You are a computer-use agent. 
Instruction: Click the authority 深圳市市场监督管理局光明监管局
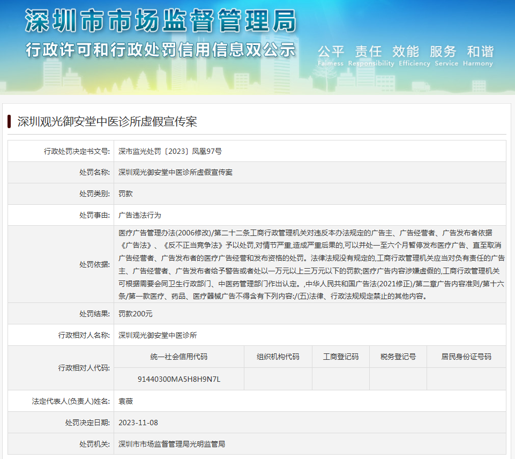click(x=171, y=444)
